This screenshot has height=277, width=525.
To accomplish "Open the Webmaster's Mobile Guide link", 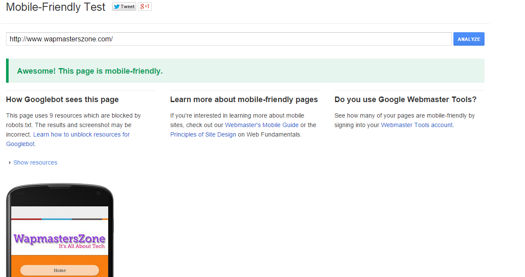I will tap(262, 125).
